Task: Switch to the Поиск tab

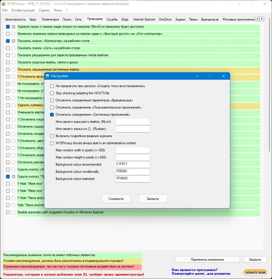Action: click(x=67, y=19)
